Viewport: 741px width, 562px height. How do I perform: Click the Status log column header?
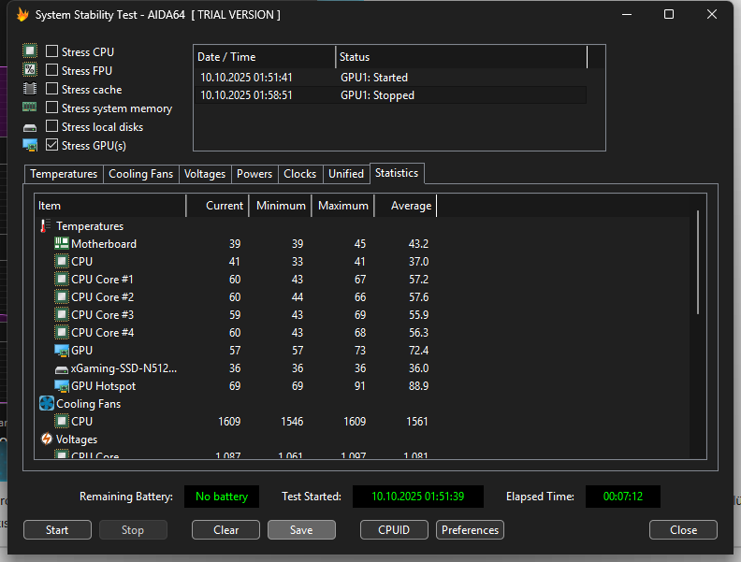[461, 57]
